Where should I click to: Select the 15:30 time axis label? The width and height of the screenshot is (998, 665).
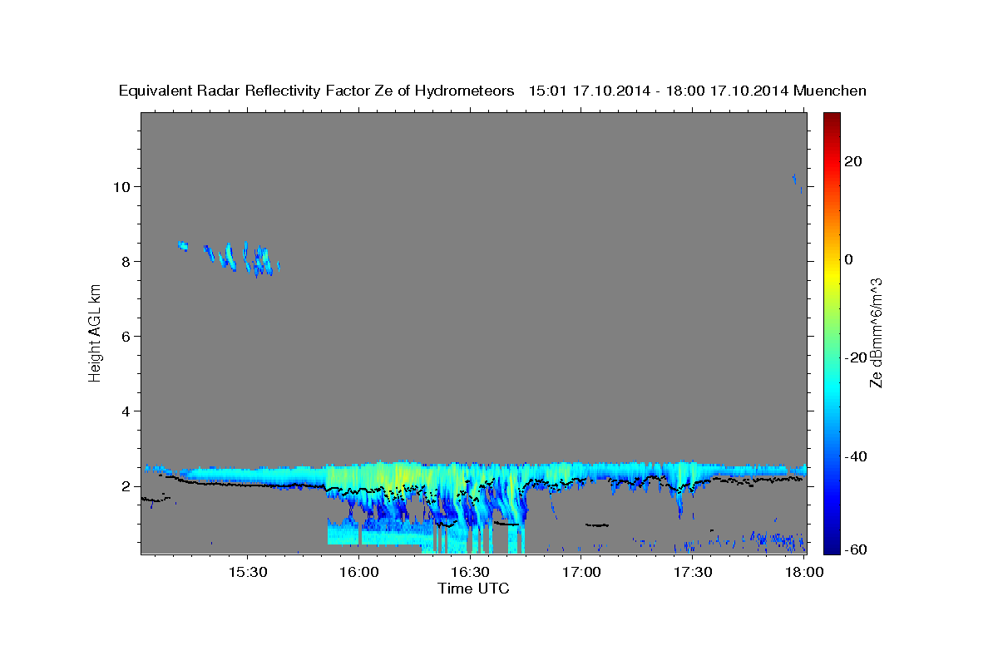pos(247,572)
